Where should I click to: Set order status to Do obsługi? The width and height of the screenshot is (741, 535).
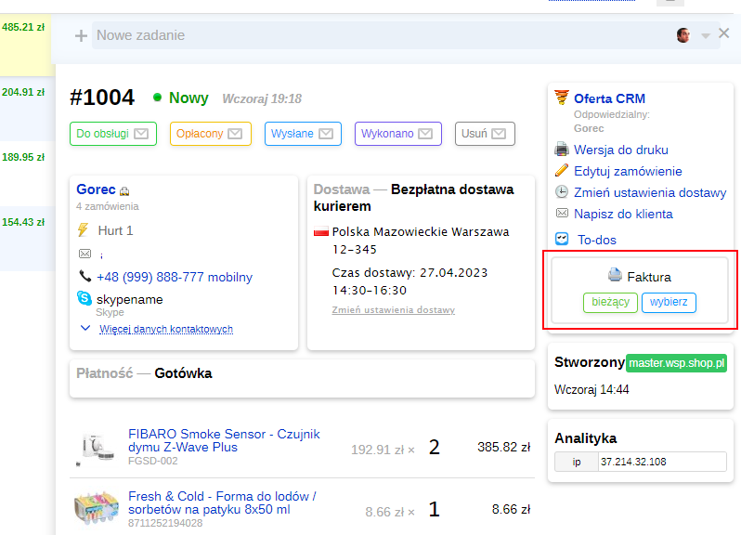112,134
